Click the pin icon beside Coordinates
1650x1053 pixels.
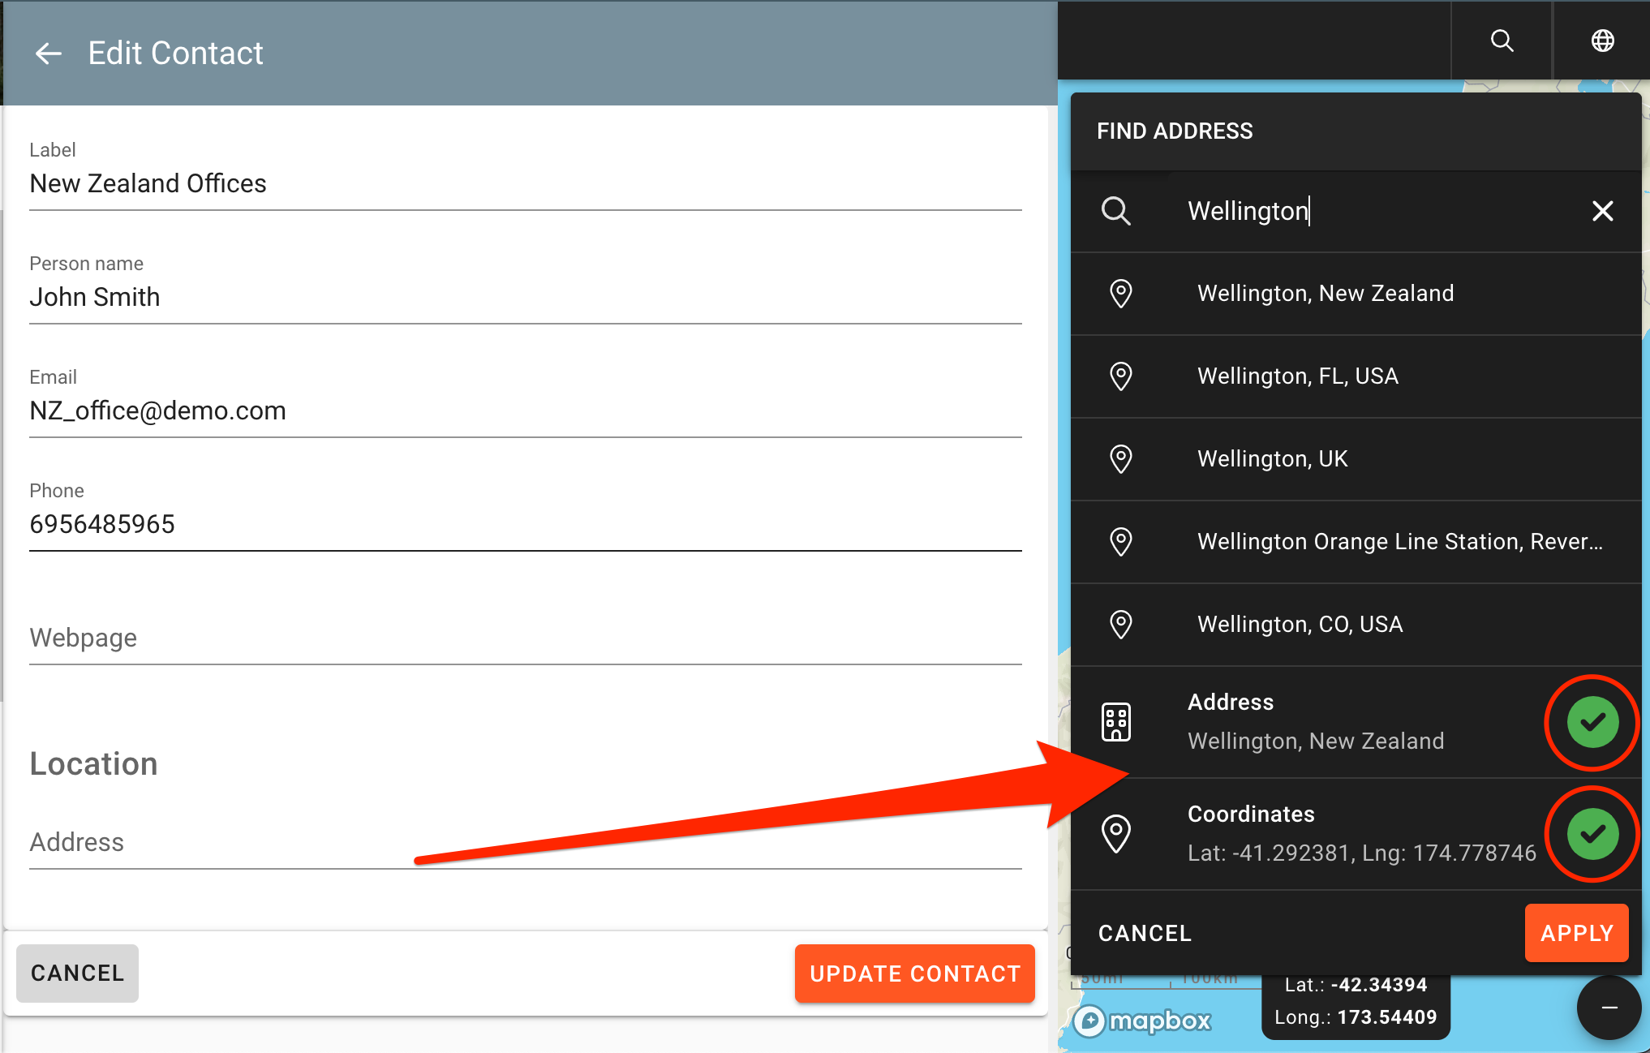pyautogui.click(x=1116, y=833)
